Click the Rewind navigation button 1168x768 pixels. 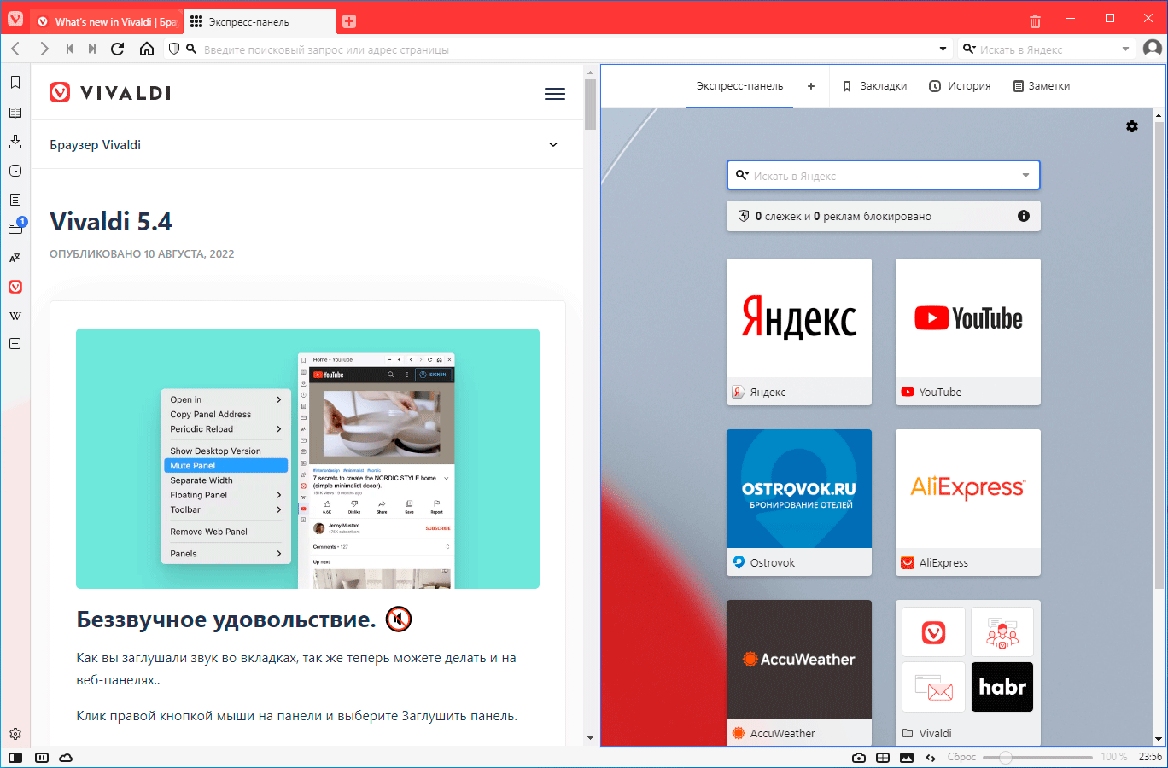coord(70,49)
